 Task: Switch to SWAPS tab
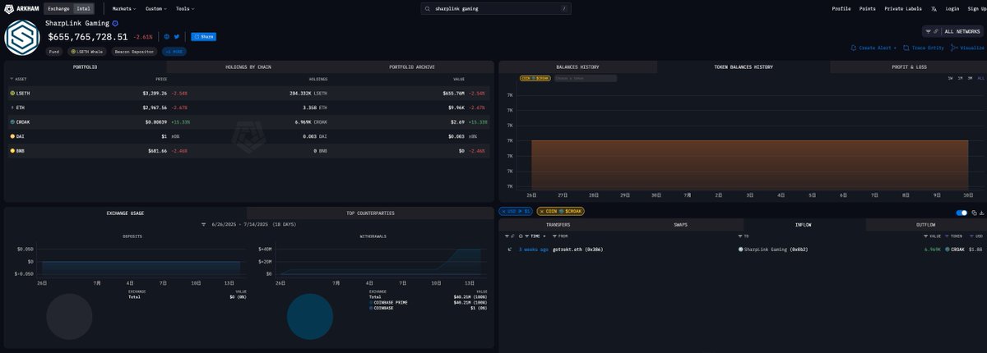click(x=681, y=224)
